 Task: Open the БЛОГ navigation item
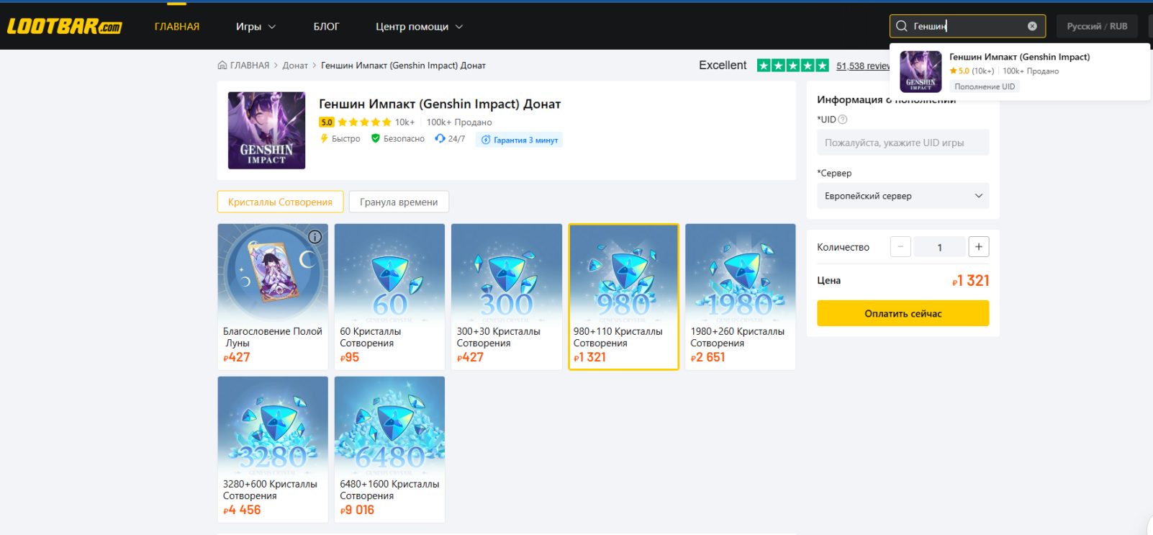click(326, 27)
